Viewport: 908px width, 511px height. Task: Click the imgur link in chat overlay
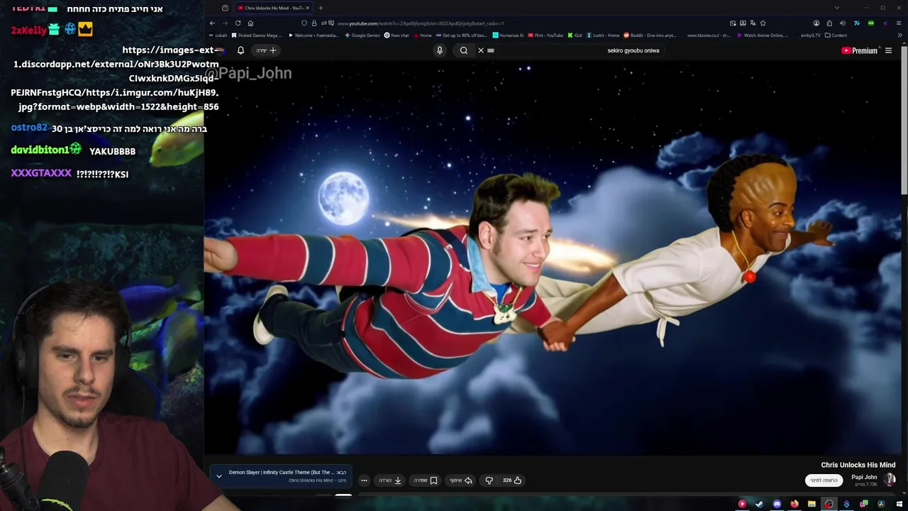tap(116, 78)
